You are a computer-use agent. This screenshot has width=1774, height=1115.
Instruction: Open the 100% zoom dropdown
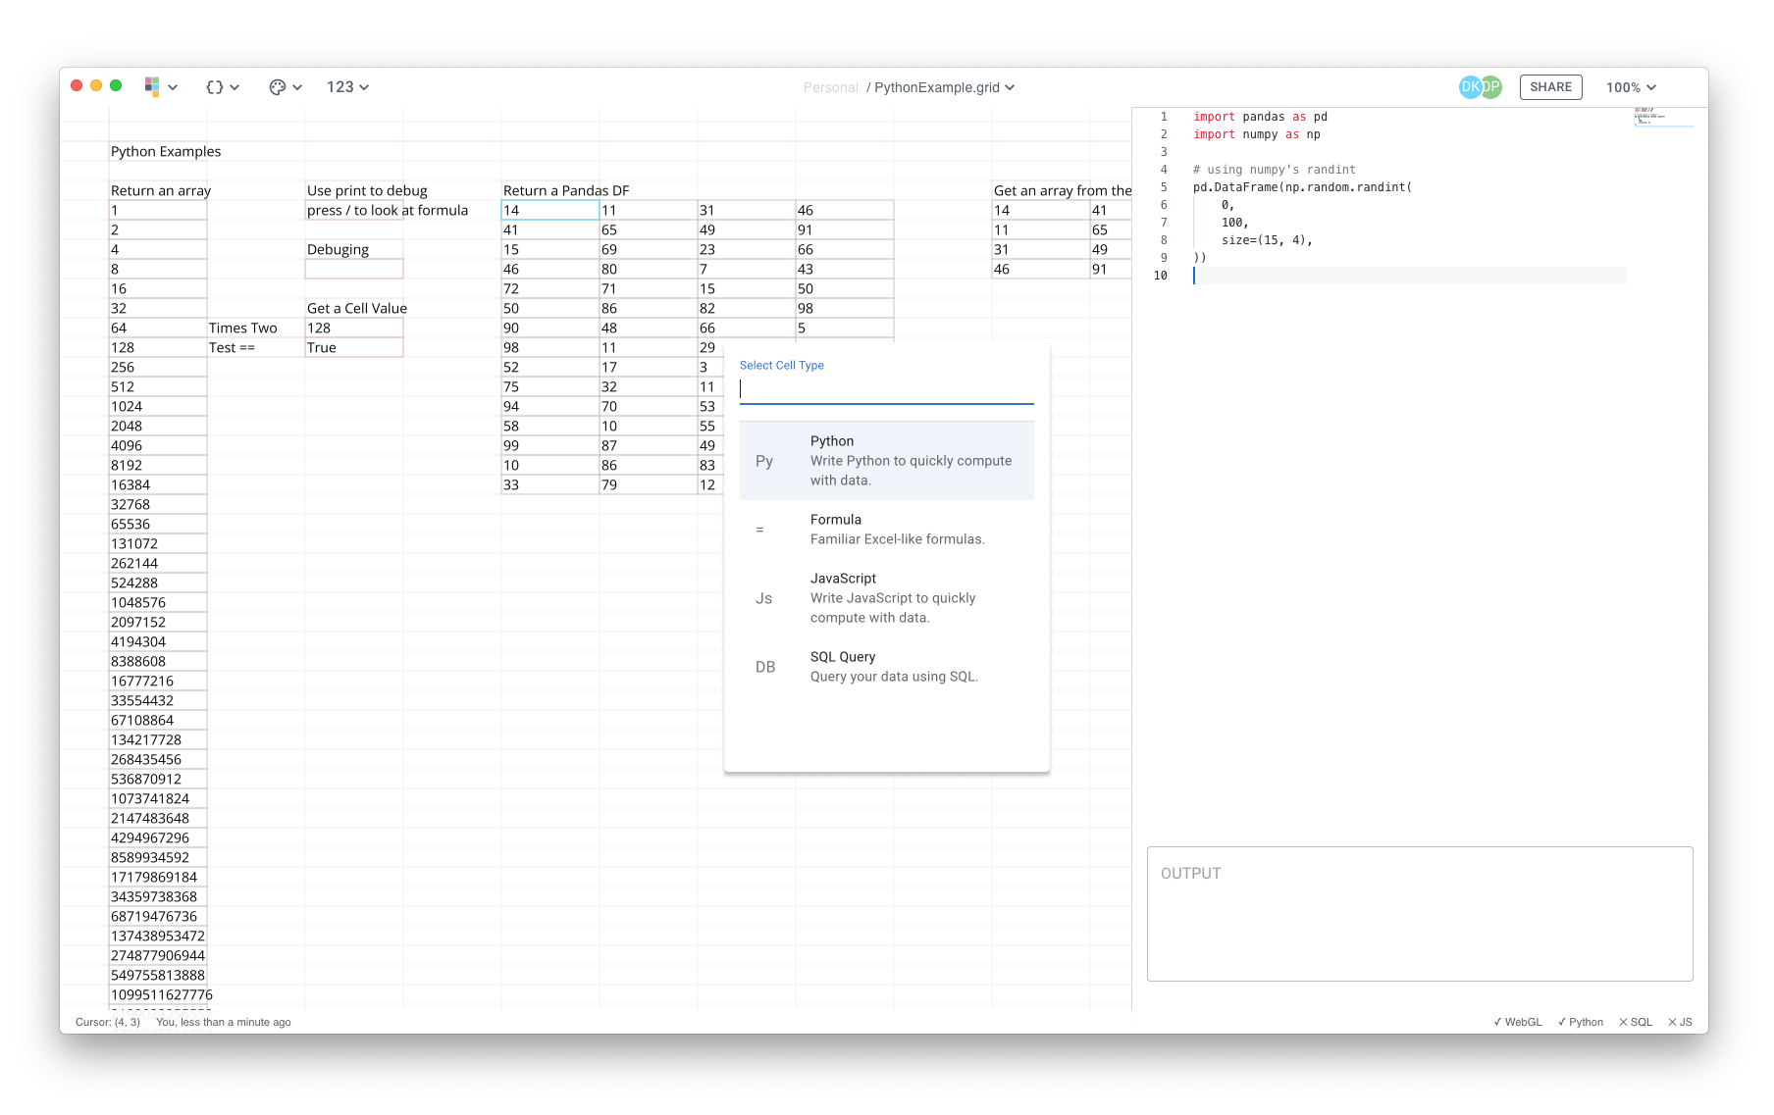coord(1630,87)
